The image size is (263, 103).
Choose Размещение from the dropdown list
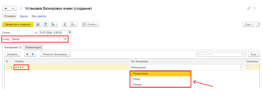click(160, 73)
